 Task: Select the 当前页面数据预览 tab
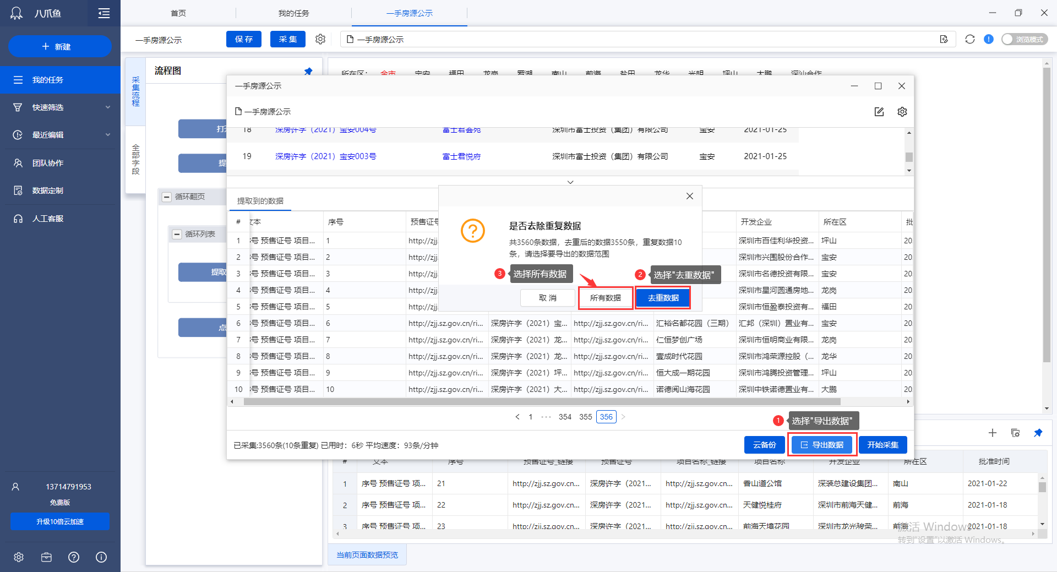pos(367,555)
